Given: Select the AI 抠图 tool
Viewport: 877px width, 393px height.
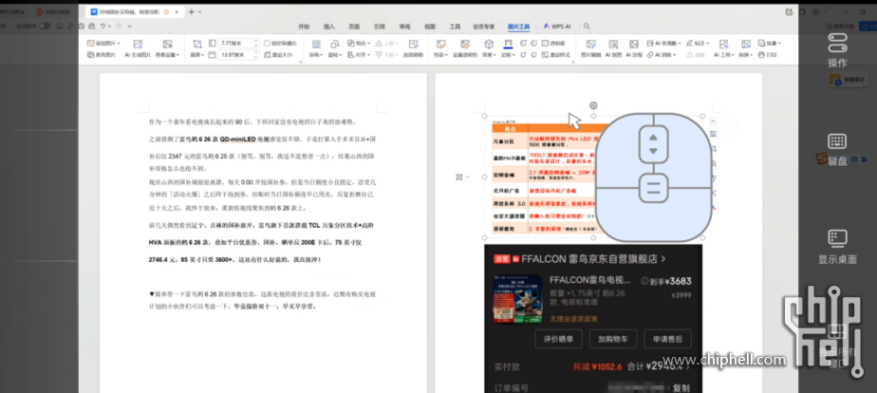Looking at the screenshot, I should click(x=615, y=44).
